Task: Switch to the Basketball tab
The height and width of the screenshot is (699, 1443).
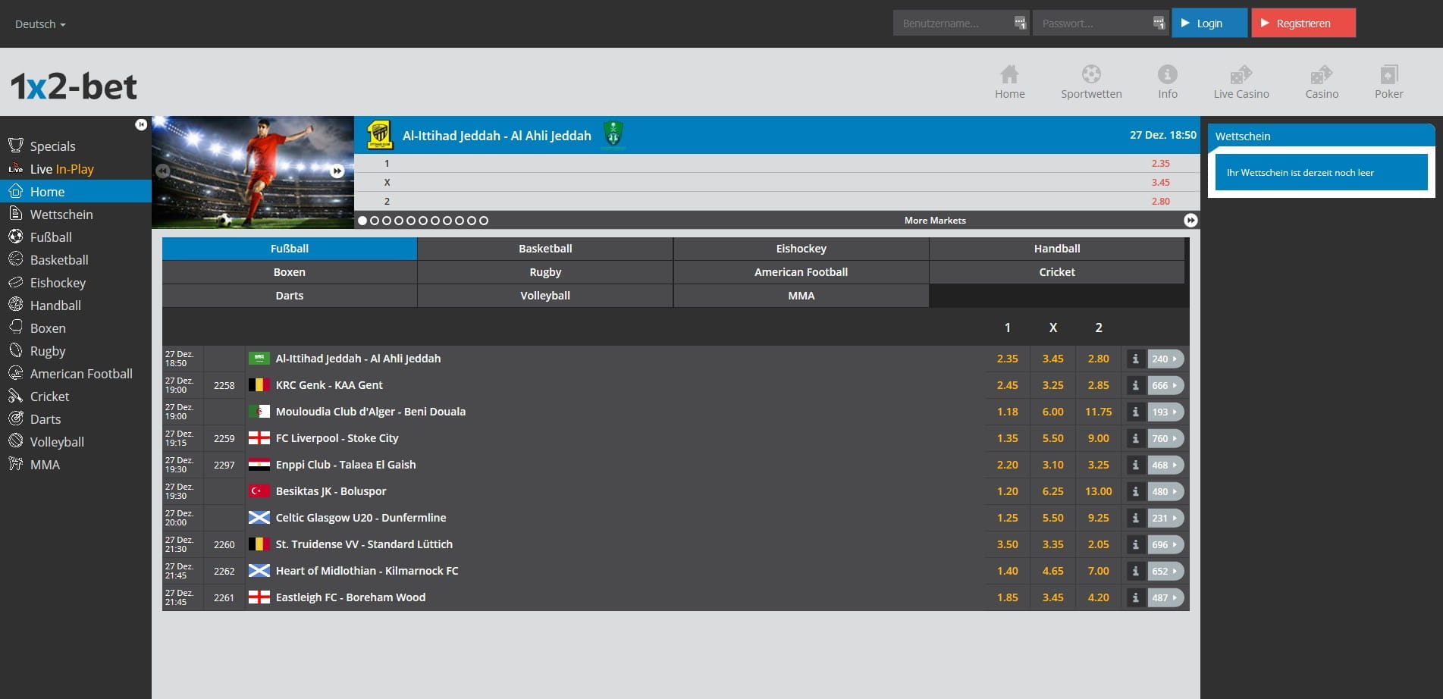Action: pyautogui.click(x=545, y=249)
